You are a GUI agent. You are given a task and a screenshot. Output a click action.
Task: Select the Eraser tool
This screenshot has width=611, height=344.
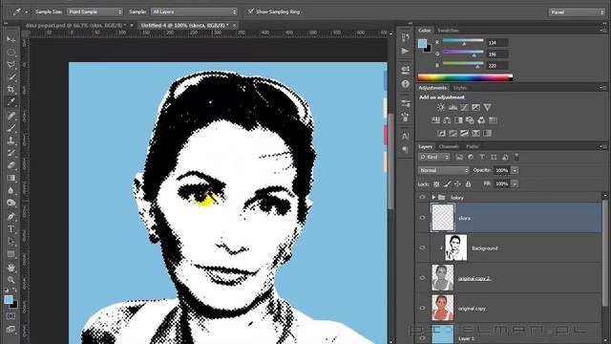pyautogui.click(x=11, y=165)
